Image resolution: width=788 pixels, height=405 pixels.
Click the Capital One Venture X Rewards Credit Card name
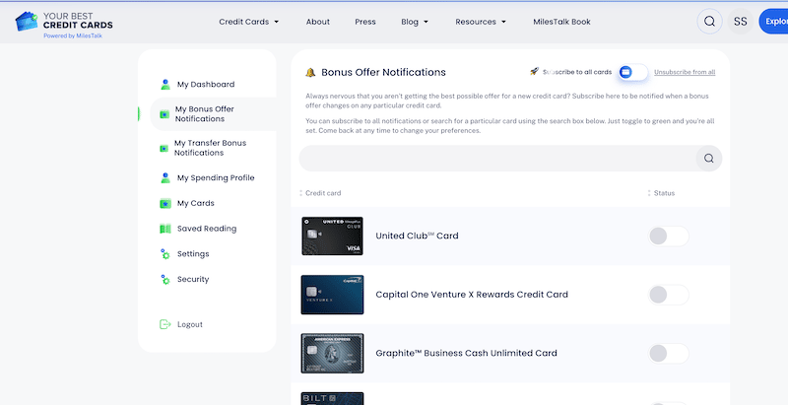(x=472, y=295)
